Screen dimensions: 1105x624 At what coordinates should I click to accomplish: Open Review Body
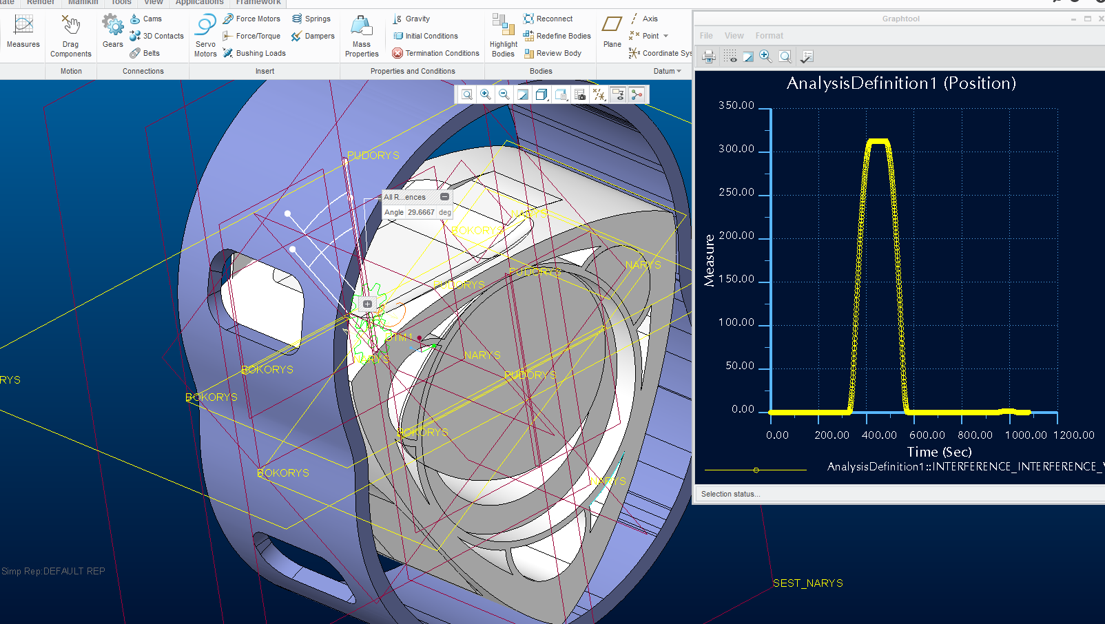point(552,53)
